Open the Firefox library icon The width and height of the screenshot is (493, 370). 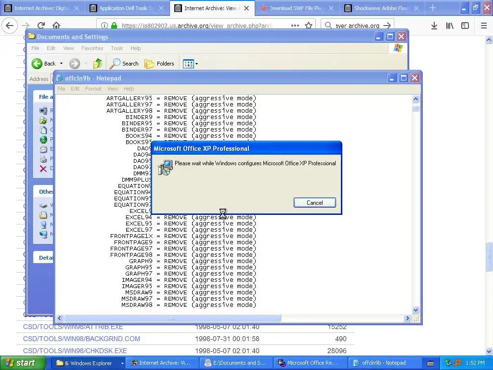[450, 26]
